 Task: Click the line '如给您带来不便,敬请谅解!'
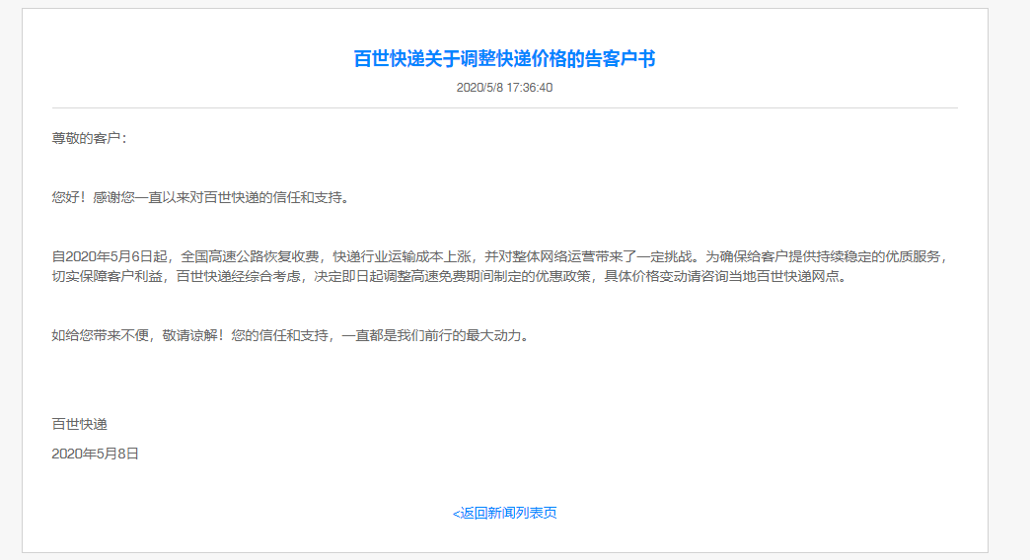(x=138, y=335)
